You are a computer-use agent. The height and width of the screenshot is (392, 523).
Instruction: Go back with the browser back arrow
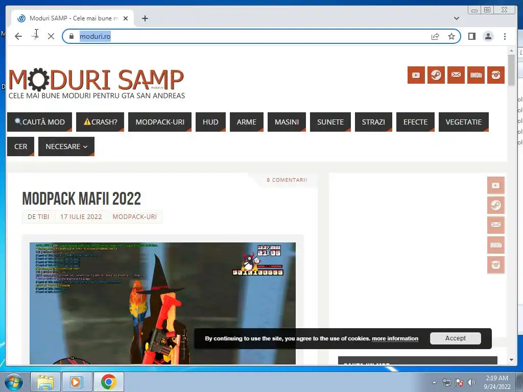pos(18,36)
